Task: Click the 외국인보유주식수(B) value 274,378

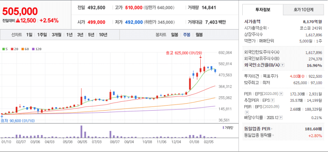Action: (315, 59)
